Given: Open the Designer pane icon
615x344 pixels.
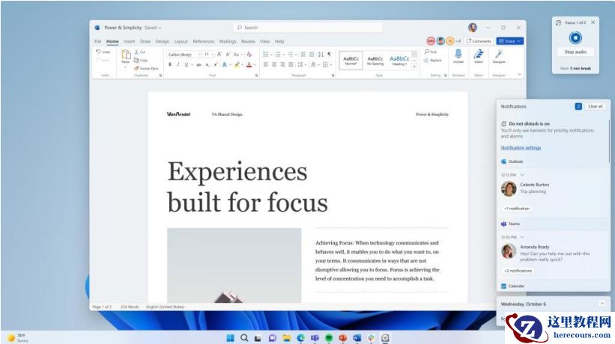Looking at the screenshot, I should click(x=498, y=55).
